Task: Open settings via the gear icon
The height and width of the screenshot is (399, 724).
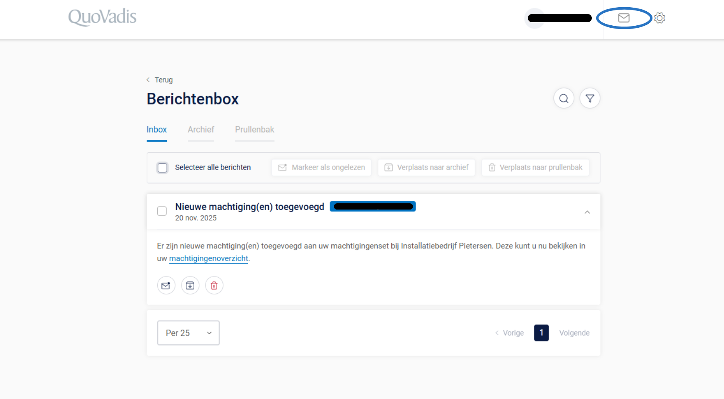Action: coord(659,18)
